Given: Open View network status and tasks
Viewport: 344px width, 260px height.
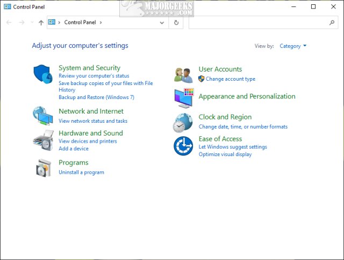Looking at the screenshot, I should click(x=93, y=121).
